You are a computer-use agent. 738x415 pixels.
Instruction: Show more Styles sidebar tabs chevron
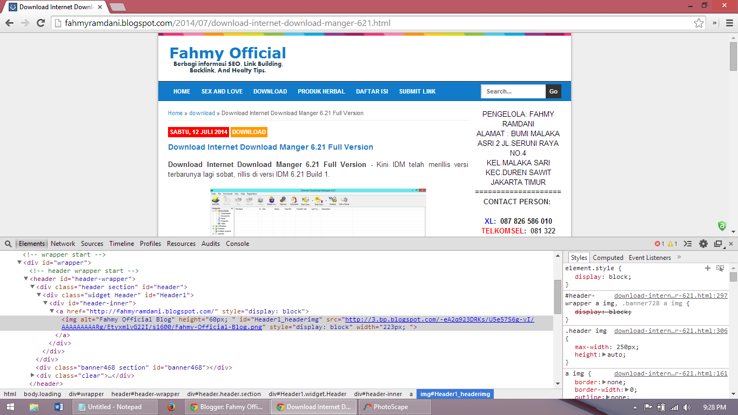pos(679,257)
